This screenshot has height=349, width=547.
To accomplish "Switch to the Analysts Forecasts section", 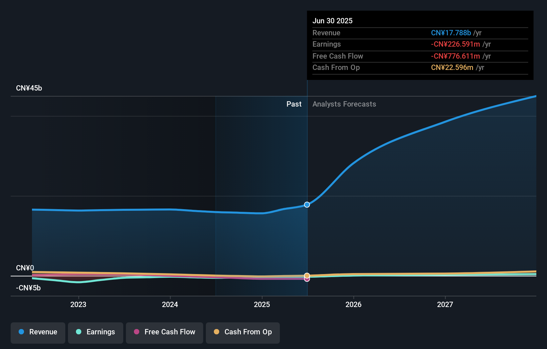I will point(344,104).
